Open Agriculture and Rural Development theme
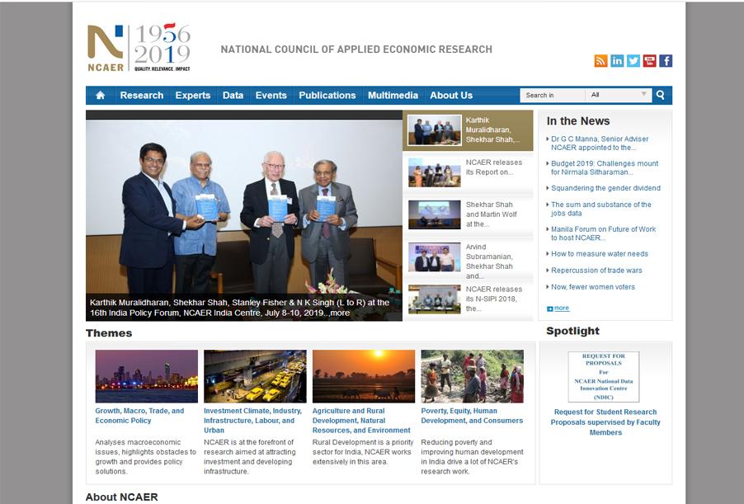 click(x=361, y=421)
